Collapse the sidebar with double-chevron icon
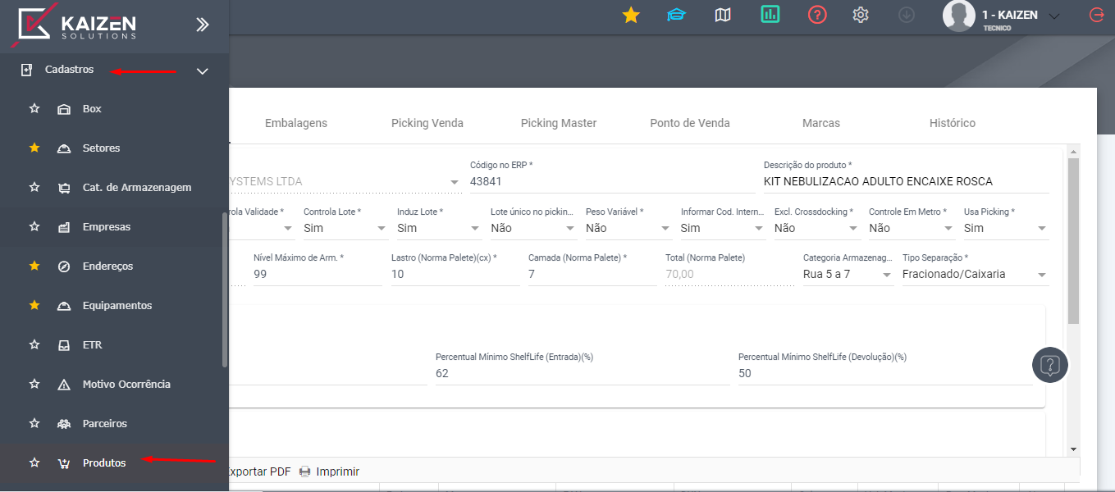This screenshot has width=1115, height=492. 203,25
